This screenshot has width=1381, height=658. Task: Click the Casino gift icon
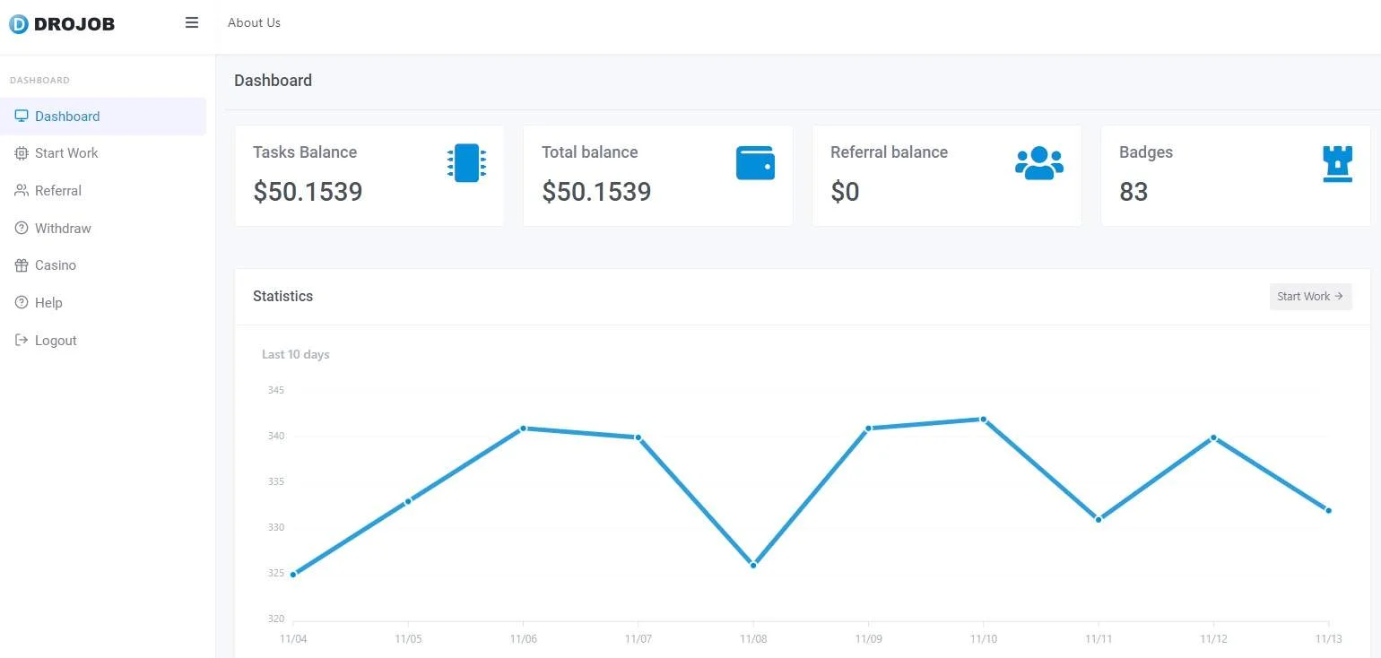(x=22, y=265)
